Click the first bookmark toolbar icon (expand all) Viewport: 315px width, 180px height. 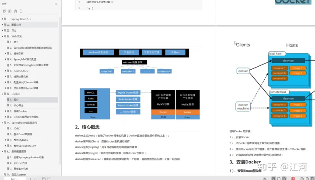[4, 11]
